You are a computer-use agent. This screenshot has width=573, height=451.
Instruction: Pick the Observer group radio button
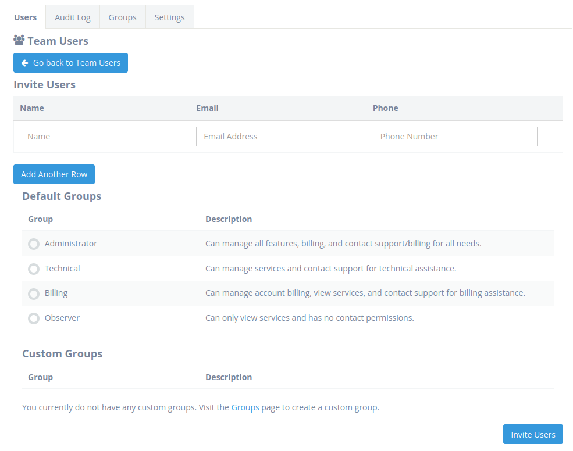(x=34, y=318)
